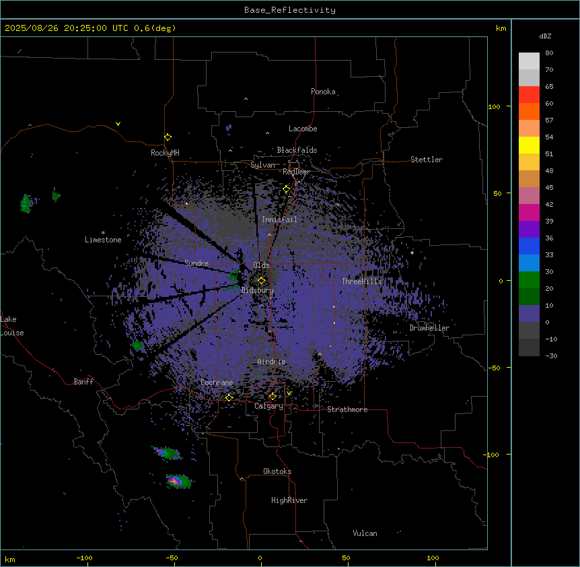The width and height of the screenshot is (580, 567).
Task: Click the Sundre city label
Action: tap(196, 263)
